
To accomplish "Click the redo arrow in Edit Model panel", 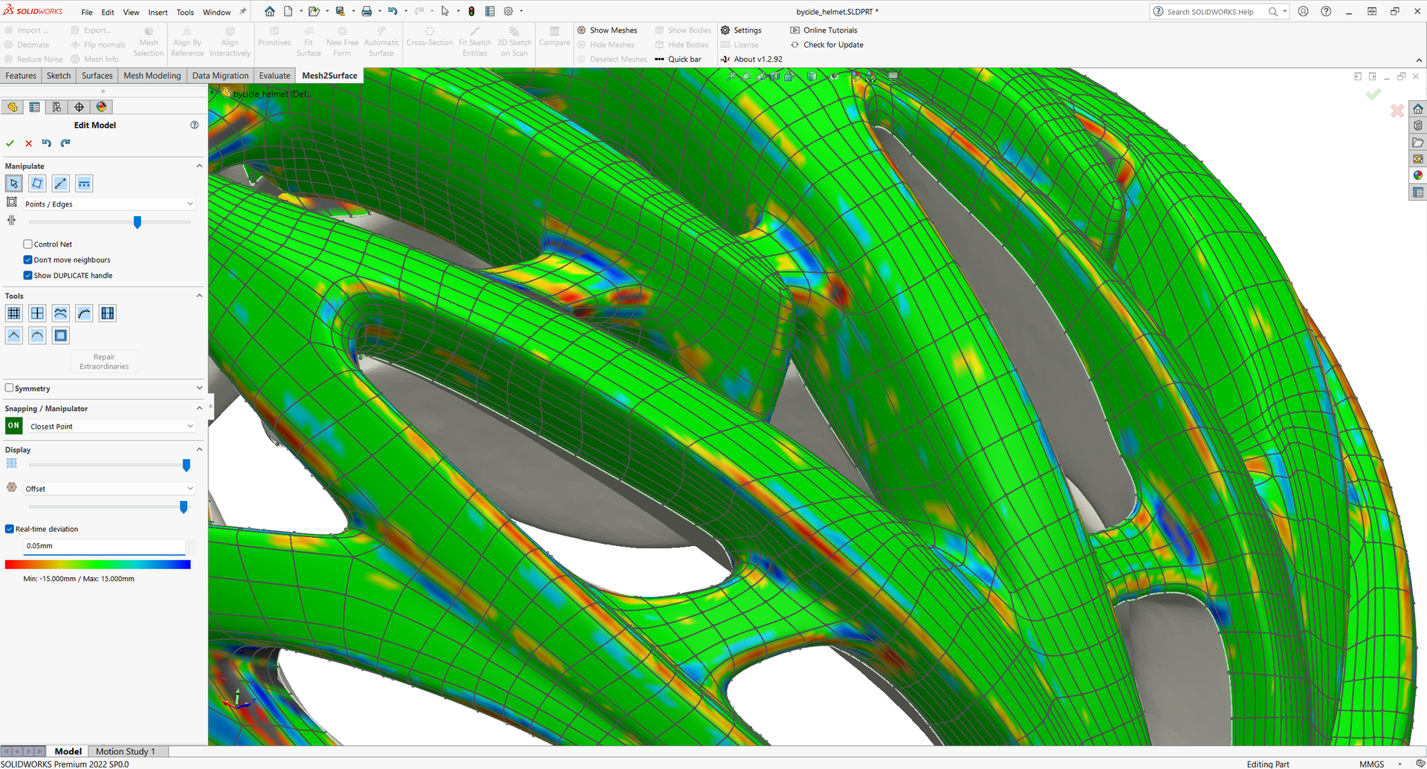I will 65,143.
